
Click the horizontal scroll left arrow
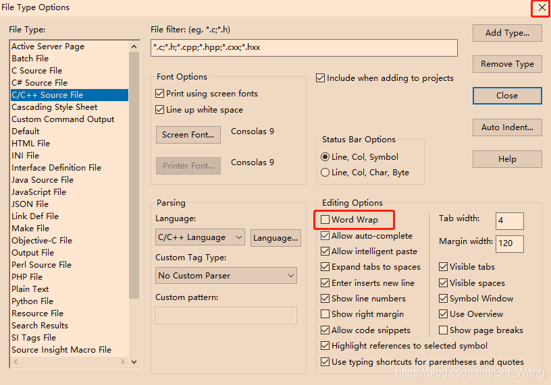click(x=16, y=362)
